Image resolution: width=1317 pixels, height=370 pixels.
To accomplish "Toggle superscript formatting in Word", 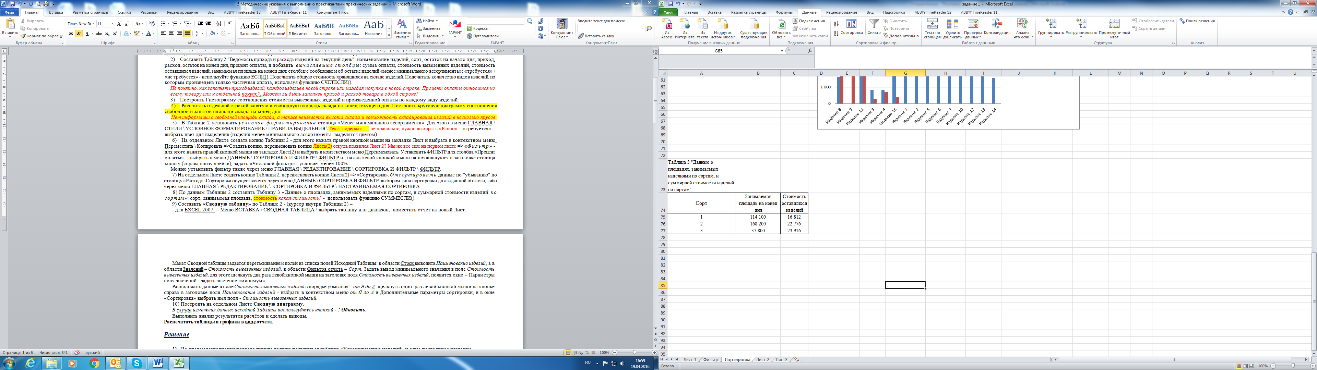I will pos(115,34).
